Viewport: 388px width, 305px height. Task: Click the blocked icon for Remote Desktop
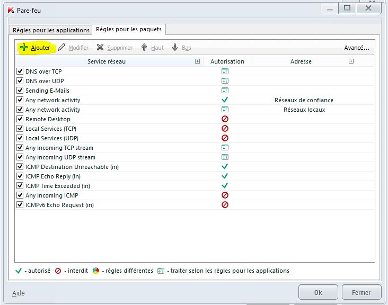pos(225,119)
